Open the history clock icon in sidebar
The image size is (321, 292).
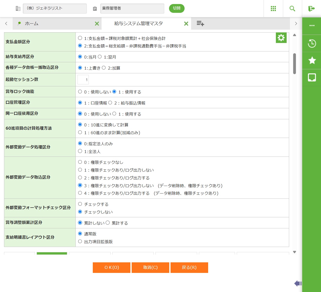tap(312, 43)
